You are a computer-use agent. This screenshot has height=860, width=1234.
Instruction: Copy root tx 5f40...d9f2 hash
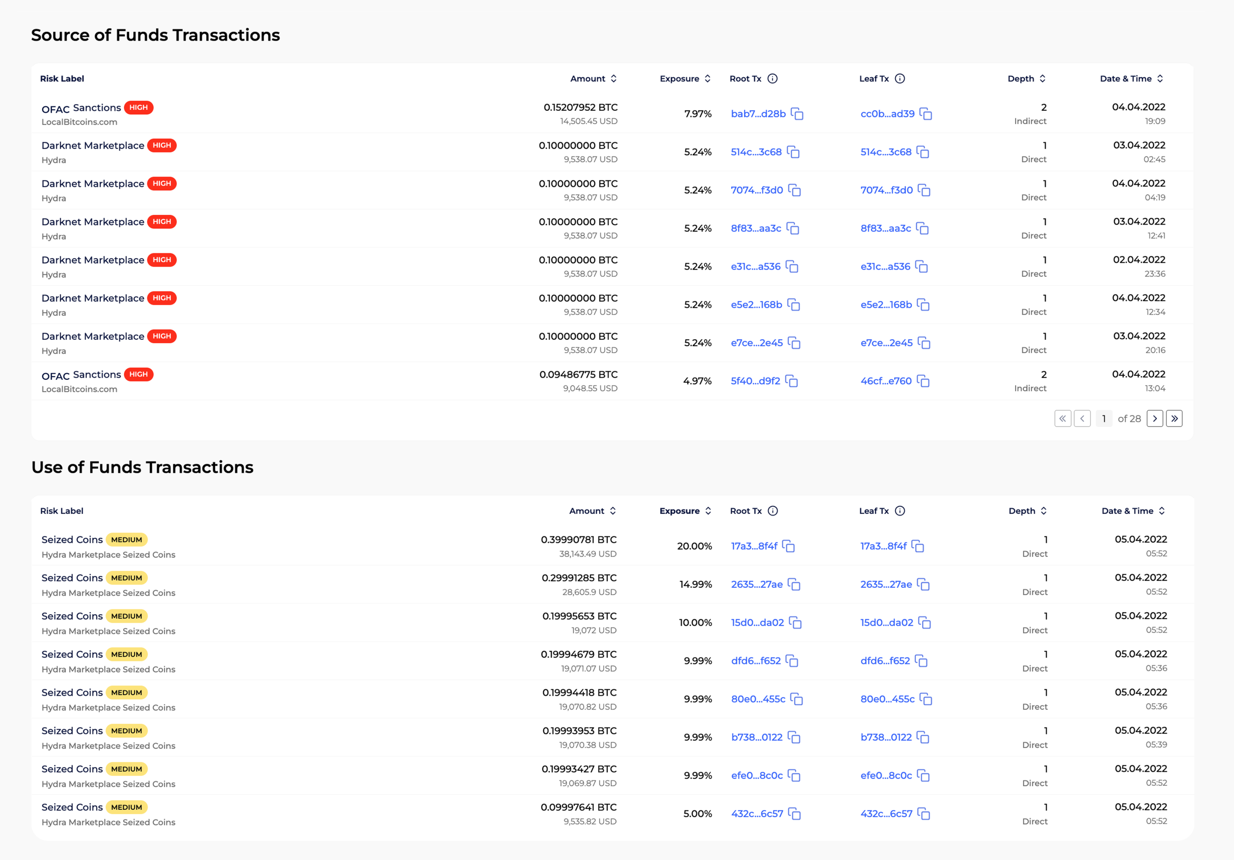791,381
